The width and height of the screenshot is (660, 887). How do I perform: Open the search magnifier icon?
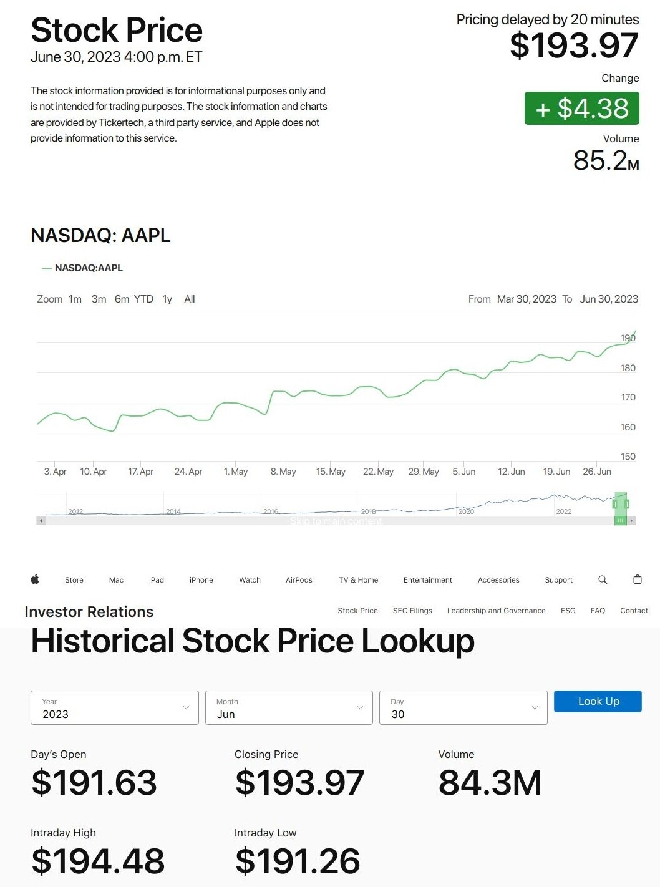603,579
